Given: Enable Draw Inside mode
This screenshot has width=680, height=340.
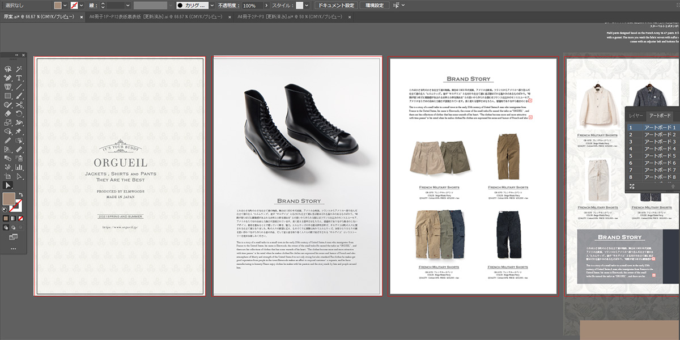Looking at the screenshot, I should (20, 228).
